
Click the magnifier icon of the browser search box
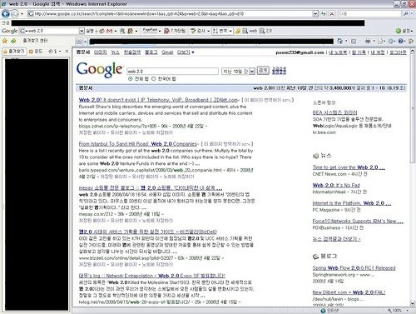tap(406, 13)
